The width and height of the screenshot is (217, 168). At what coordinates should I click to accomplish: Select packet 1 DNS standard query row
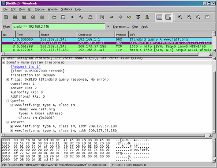point(107,40)
